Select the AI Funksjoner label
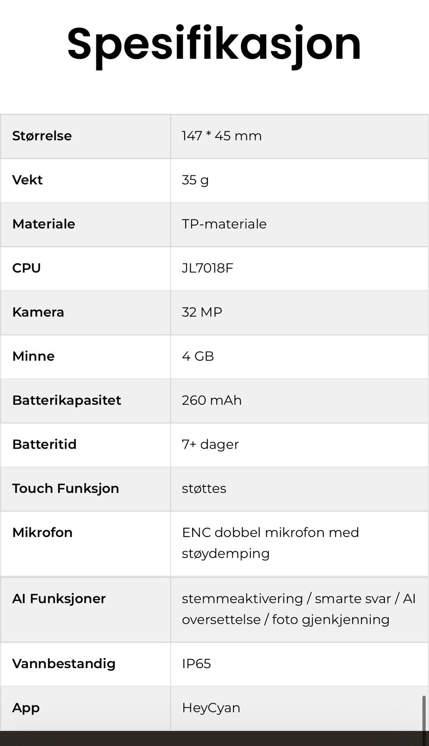Image resolution: width=429 pixels, height=746 pixels. click(59, 599)
